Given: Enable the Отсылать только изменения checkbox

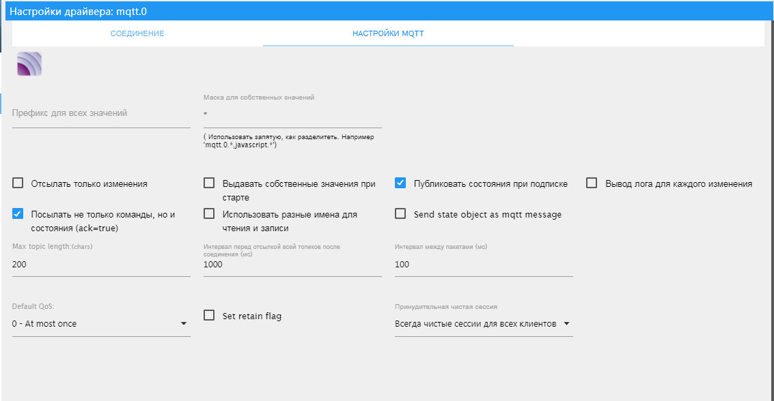Looking at the screenshot, I should point(18,183).
